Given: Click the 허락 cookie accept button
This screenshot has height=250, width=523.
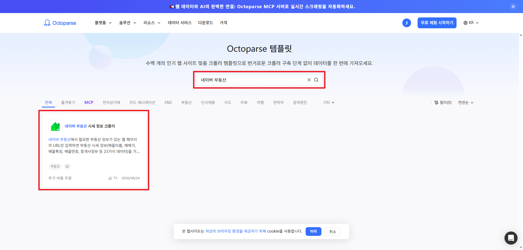Looking at the screenshot, I should coord(314,232).
